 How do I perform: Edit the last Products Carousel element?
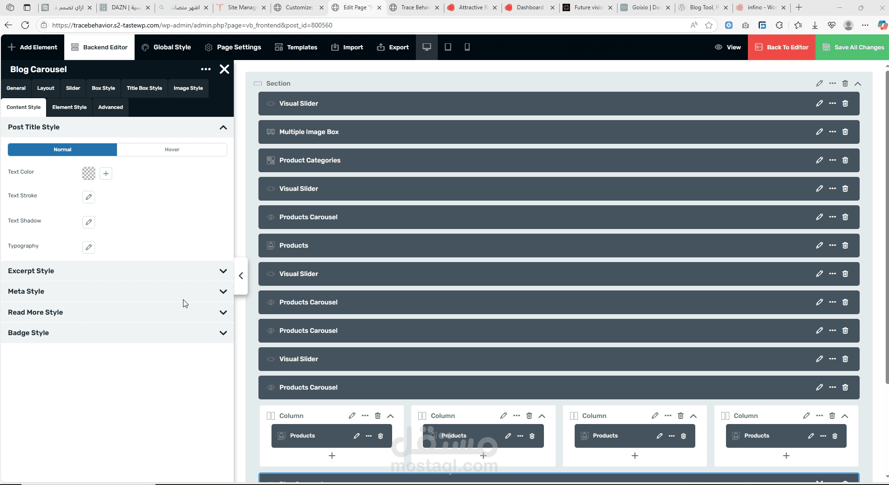819,387
